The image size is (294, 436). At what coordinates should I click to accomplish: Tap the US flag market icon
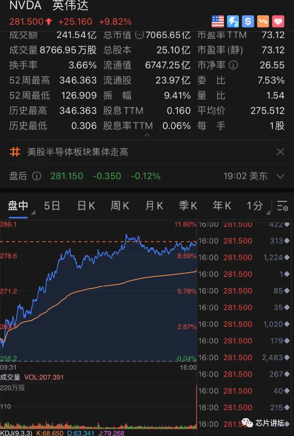(x=218, y=21)
